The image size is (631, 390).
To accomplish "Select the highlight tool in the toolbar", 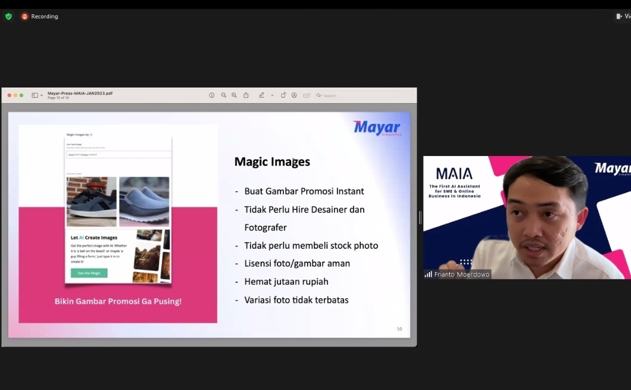I will tap(294, 95).
